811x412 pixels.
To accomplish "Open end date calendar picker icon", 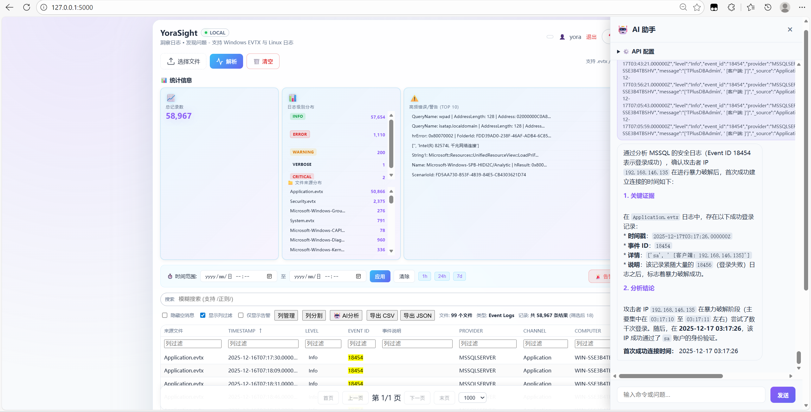I will [358, 276].
